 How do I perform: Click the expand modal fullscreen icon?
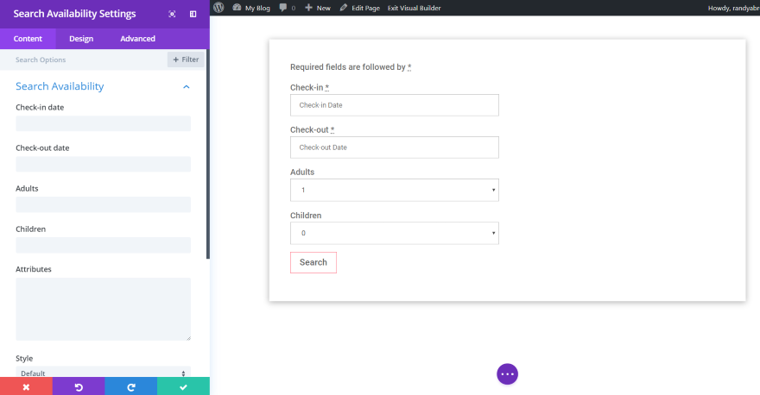[173, 14]
